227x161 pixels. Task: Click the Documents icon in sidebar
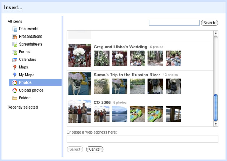click(15, 29)
